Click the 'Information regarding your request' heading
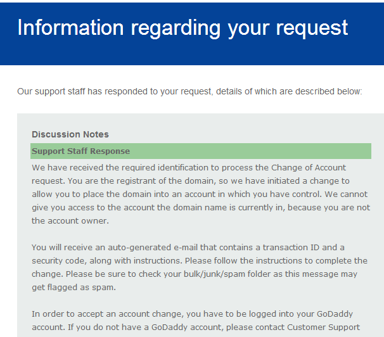 pos(182,28)
